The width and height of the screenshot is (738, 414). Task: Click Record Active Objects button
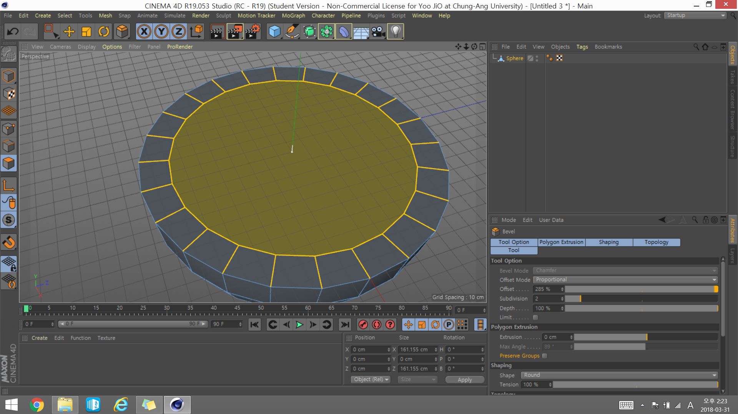pyautogui.click(x=363, y=325)
